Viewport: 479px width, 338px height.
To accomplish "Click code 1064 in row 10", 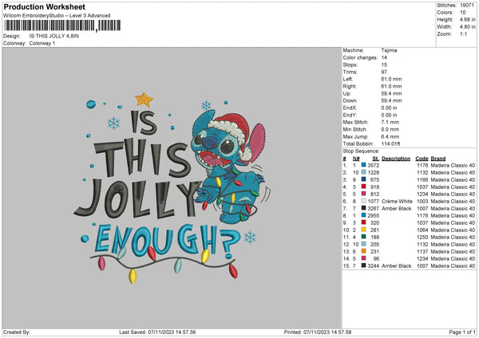I will tap(422, 230).
